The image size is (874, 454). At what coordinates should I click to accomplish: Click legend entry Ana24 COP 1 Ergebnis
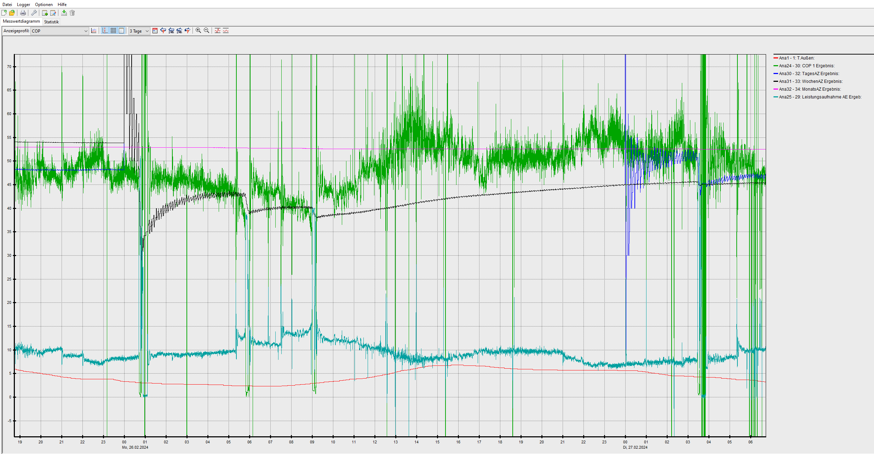(x=806, y=66)
